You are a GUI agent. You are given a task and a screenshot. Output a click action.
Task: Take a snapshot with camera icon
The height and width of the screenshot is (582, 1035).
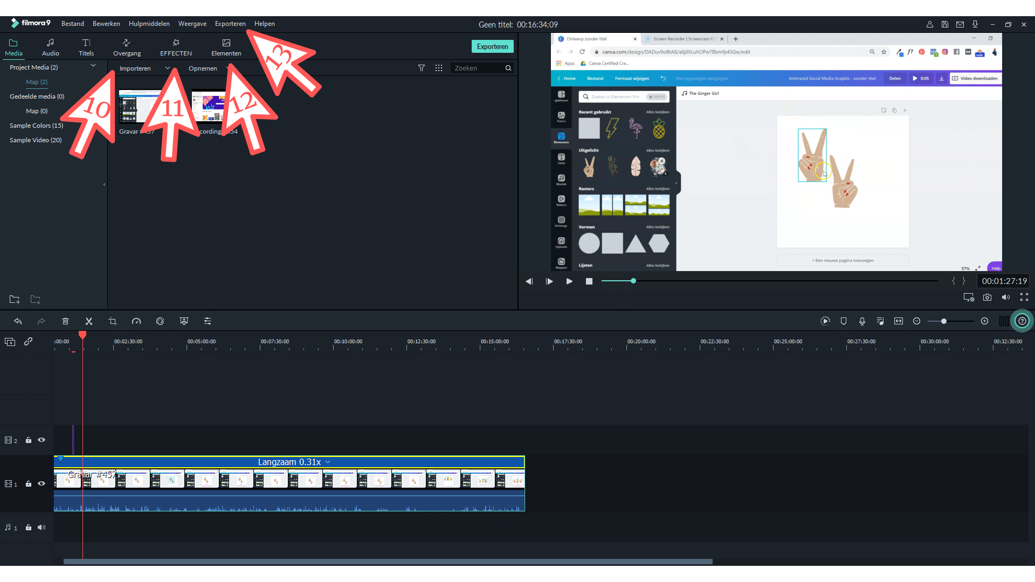(987, 297)
